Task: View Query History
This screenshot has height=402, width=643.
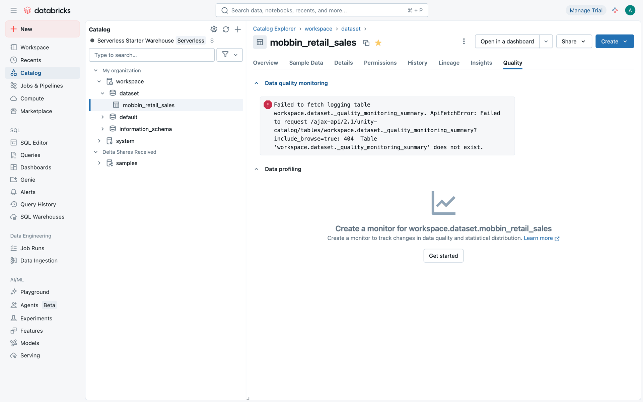Action: pyautogui.click(x=43, y=204)
